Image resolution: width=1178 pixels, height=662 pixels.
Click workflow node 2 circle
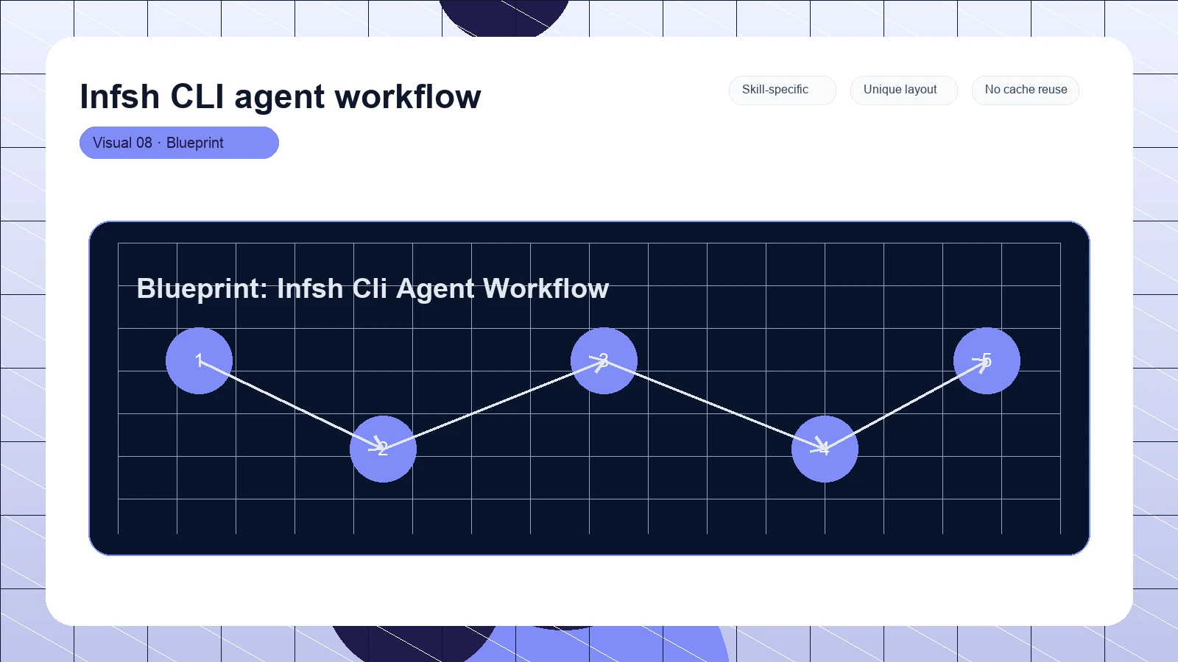(383, 449)
